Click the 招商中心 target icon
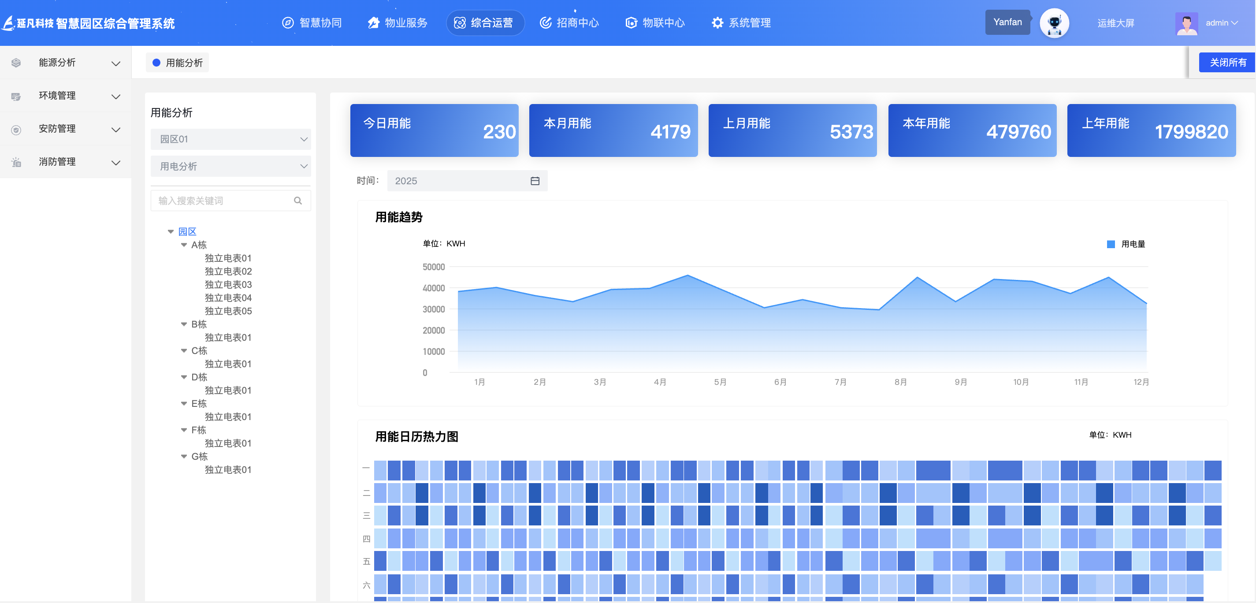This screenshot has height=603, width=1256. pos(545,23)
